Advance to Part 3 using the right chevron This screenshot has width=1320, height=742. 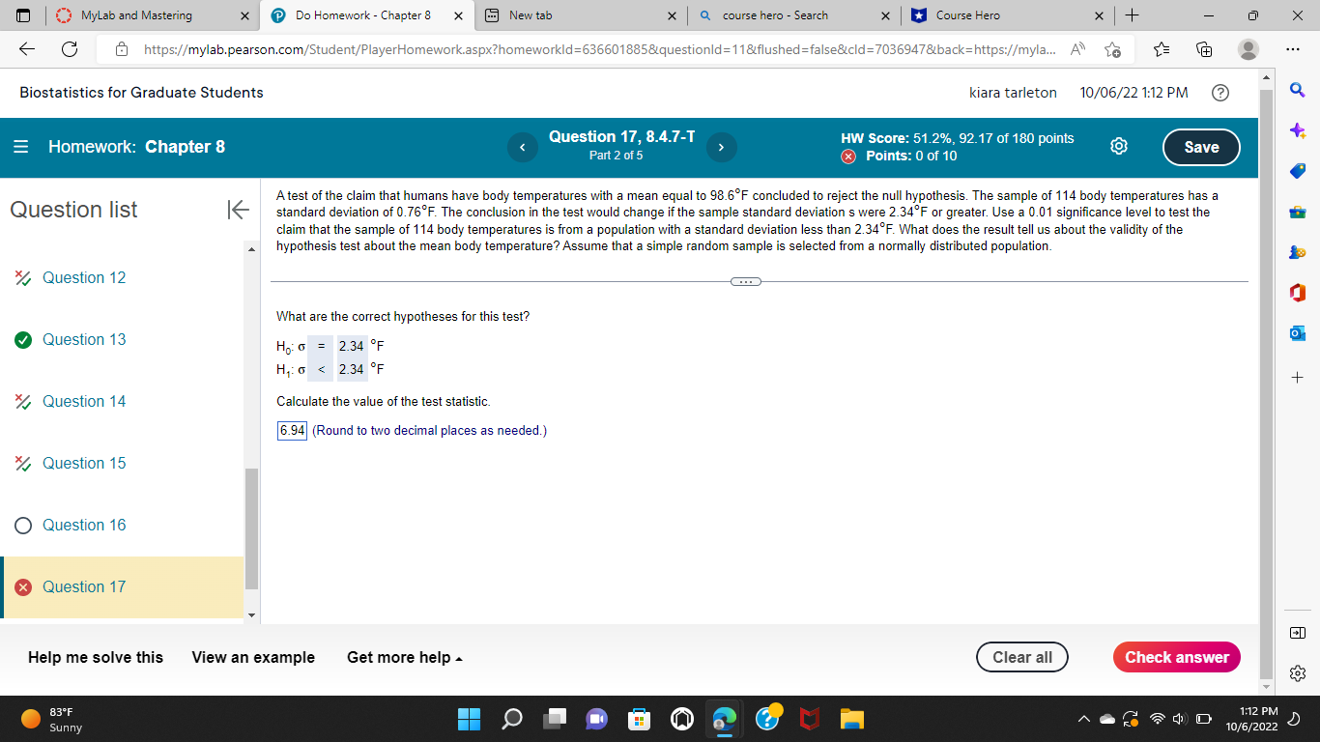pos(721,147)
